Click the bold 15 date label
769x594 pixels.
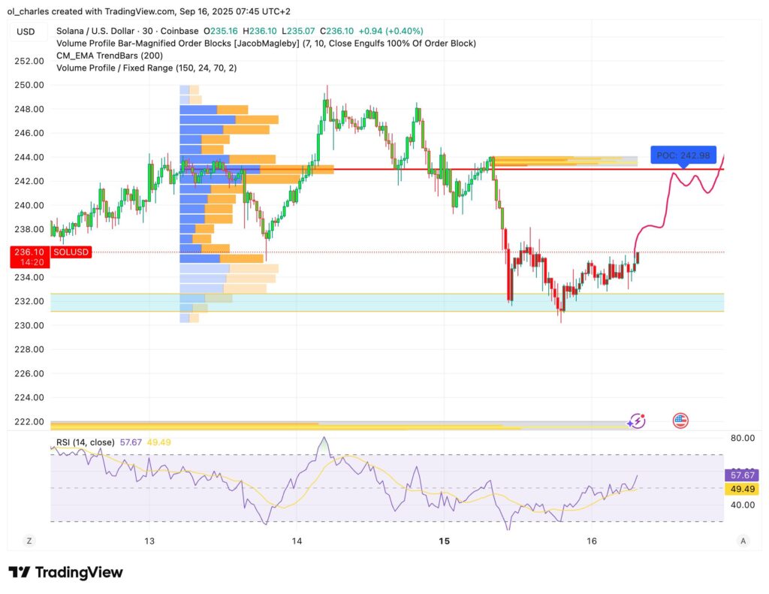[444, 541]
